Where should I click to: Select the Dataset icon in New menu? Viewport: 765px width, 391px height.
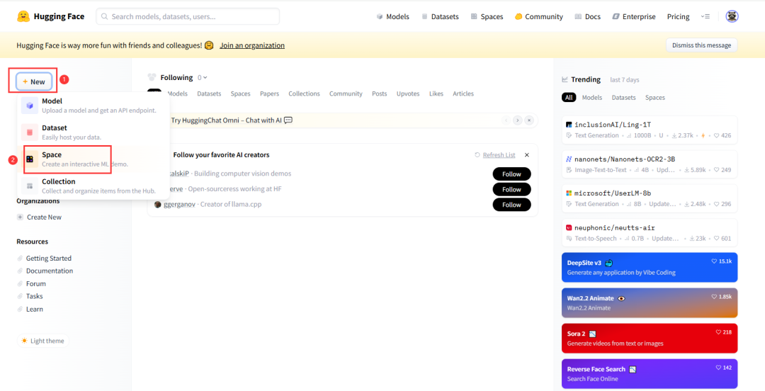tap(30, 132)
